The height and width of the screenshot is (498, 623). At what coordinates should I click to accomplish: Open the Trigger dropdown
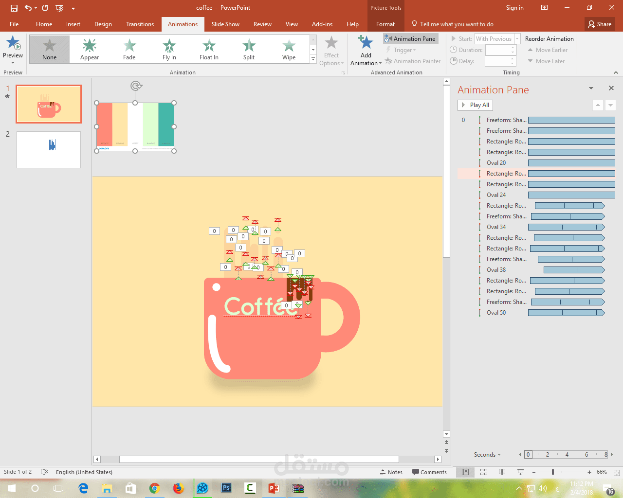click(x=401, y=50)
